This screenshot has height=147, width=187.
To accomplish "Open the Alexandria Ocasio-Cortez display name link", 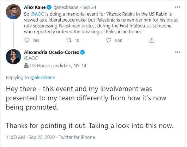I will pos(51,52).
